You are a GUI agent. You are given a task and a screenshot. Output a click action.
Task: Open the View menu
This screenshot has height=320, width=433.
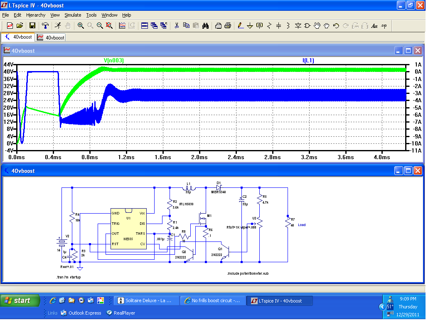click(x=55, y=15)
